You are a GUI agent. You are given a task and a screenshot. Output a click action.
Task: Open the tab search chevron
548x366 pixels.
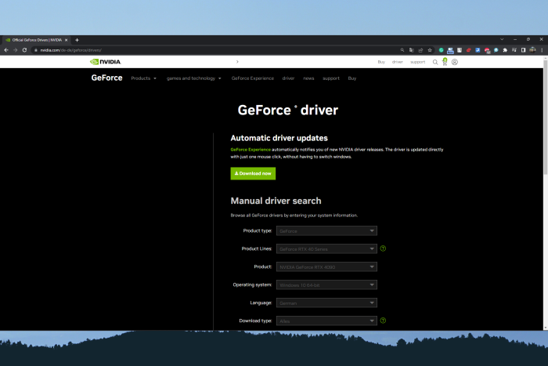[x=502, y=39]
